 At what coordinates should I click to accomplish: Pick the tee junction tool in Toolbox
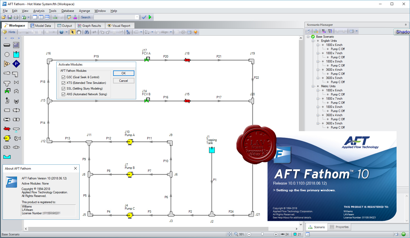[x=7, y=83]
